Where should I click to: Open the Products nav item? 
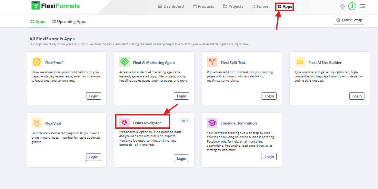[x=204, y=6]
